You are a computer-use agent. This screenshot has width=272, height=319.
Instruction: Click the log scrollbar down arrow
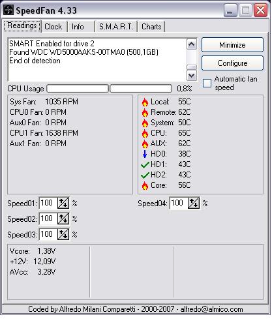coord(192,76)
